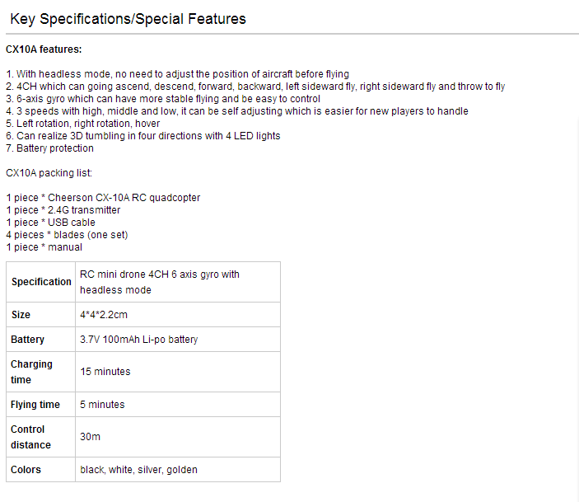
Task: Click the Cheerson CX-10A RC quadcopter line
Action: click(x=103, y=198)
